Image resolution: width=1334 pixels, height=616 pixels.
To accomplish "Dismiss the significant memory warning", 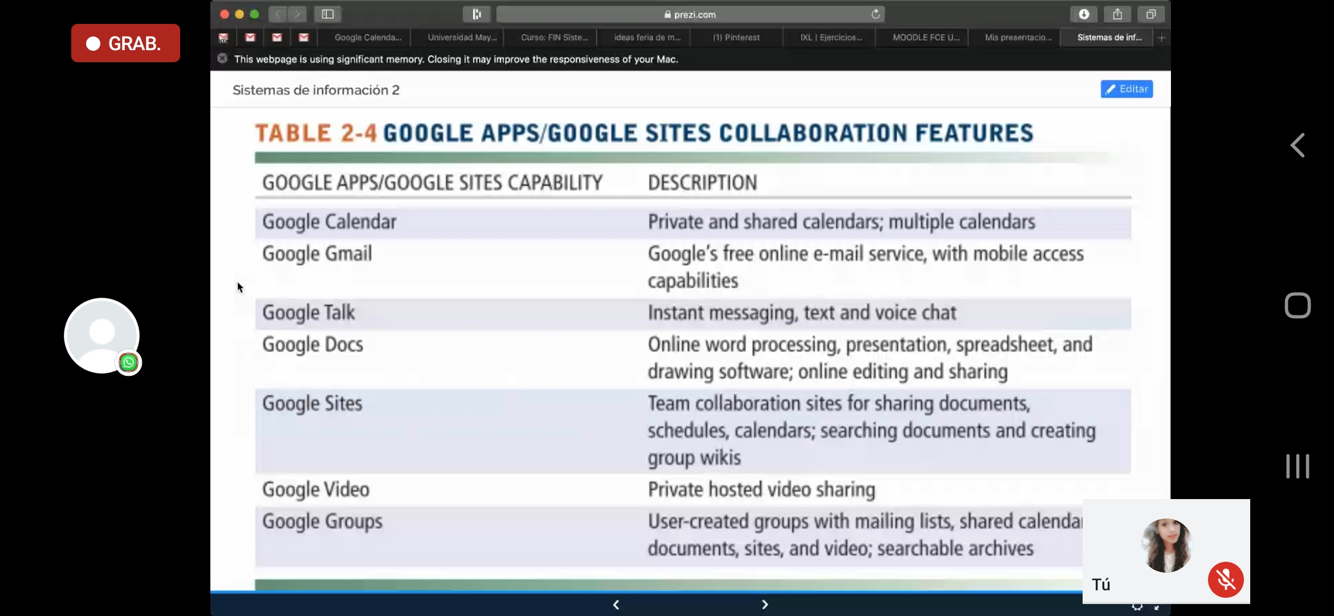I will point(222,59).
